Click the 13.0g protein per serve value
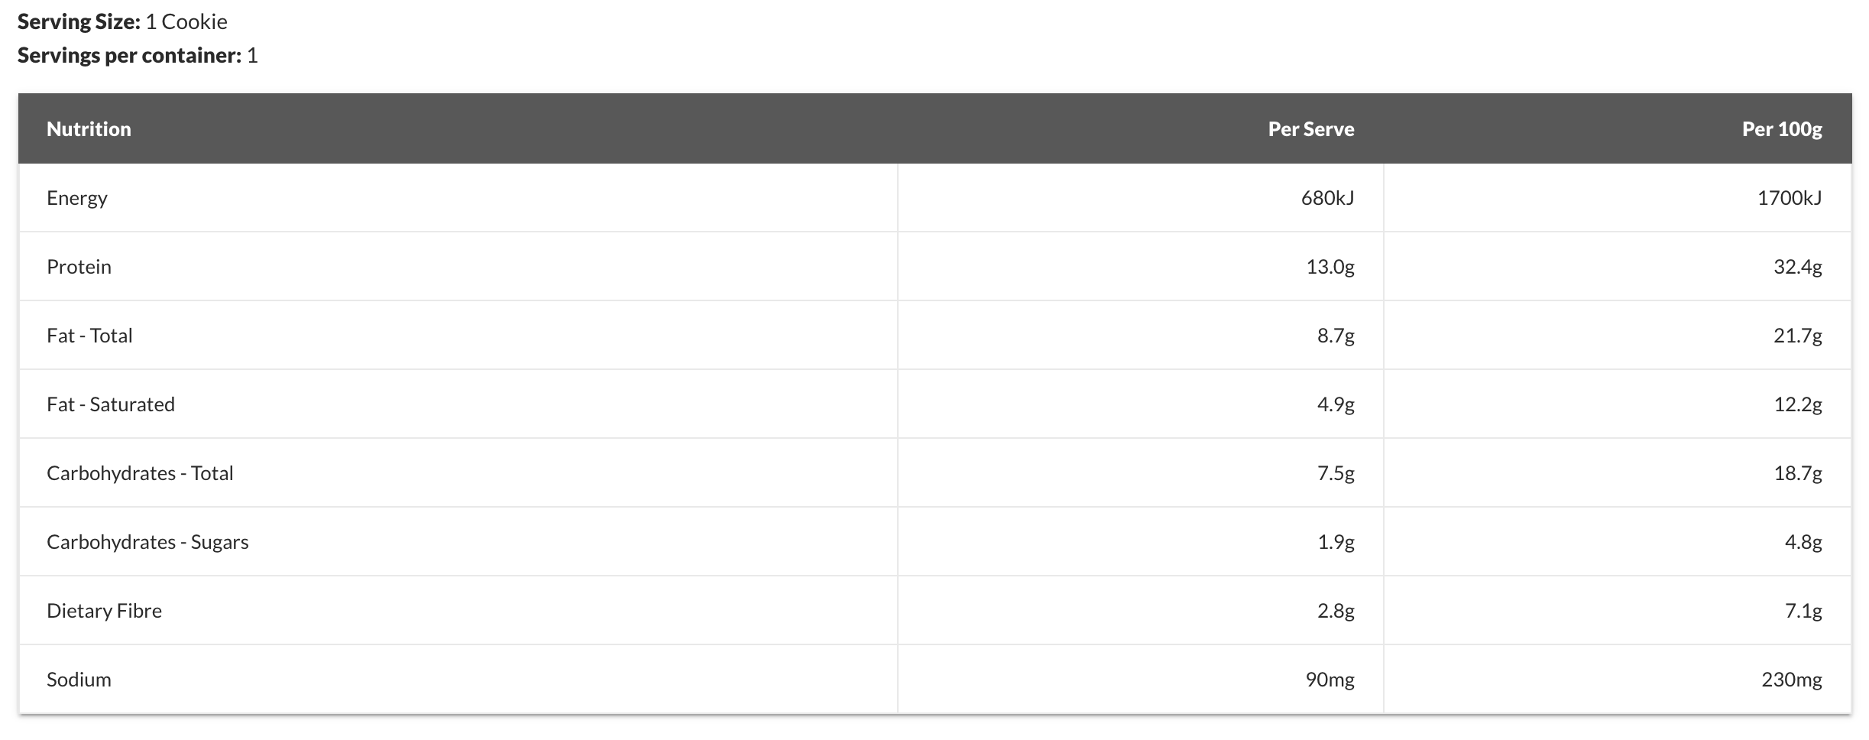1869x740 pixels. [x=1330, y=267]
